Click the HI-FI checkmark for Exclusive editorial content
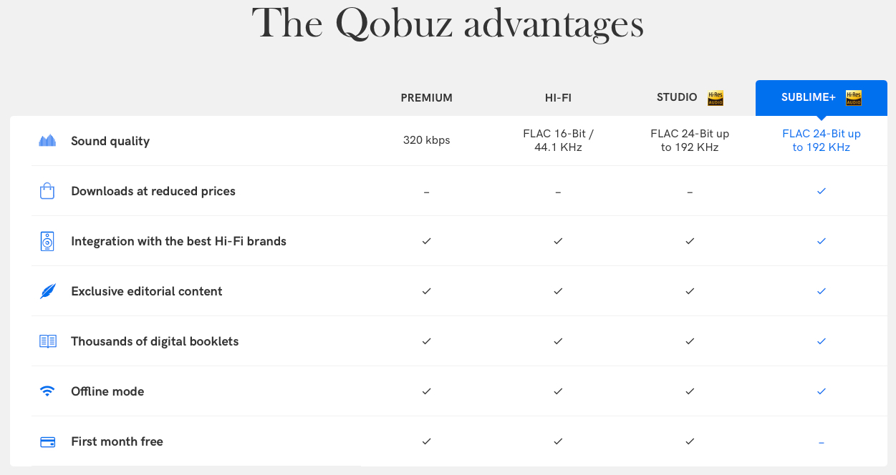 pyautogui.click(x=558, y=291)
